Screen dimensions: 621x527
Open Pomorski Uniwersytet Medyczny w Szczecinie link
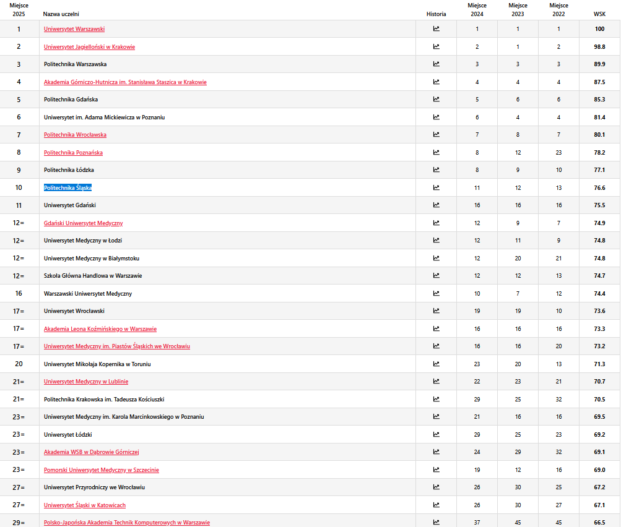click(101, 469)
